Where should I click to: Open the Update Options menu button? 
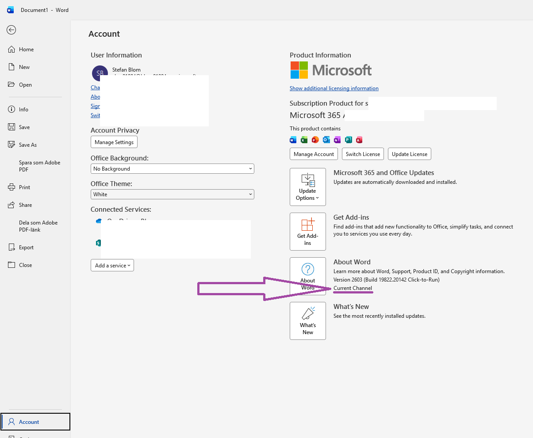point(308,187)
